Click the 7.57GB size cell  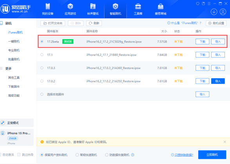[162, 42]
